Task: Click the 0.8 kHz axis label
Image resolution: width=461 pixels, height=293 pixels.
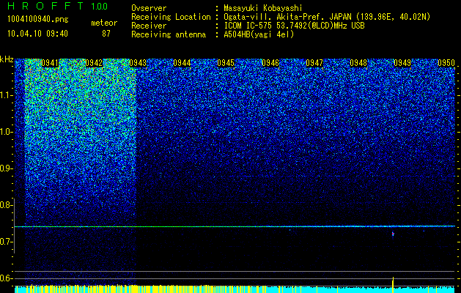Action: click(6, 205)
